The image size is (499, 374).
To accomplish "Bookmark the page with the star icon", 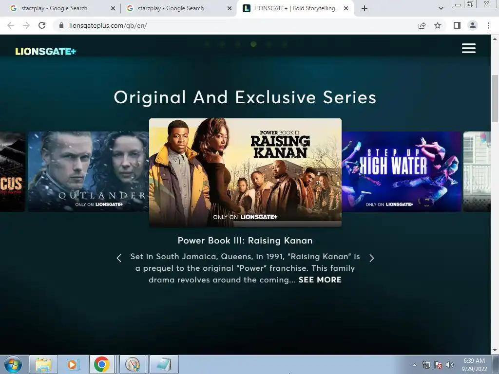I will pyautogui.click(x=438, y=25).
